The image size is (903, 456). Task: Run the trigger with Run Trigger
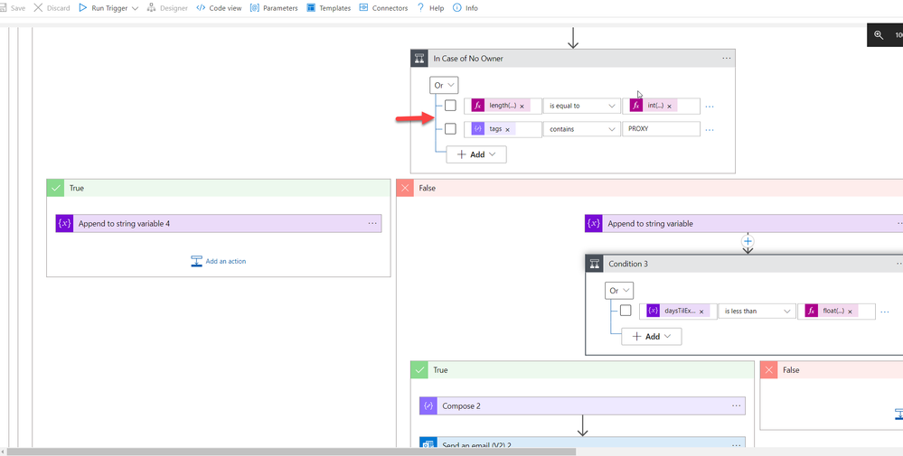tap(102, 8)
